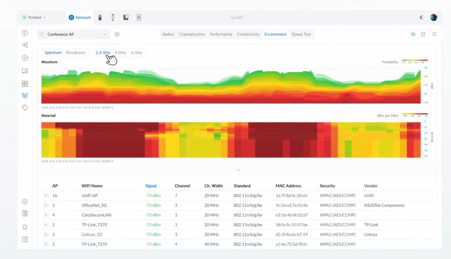Click the user avatar in top-right corner
Viewport: 451px width, 259px height.
click(x=434, y=18)
